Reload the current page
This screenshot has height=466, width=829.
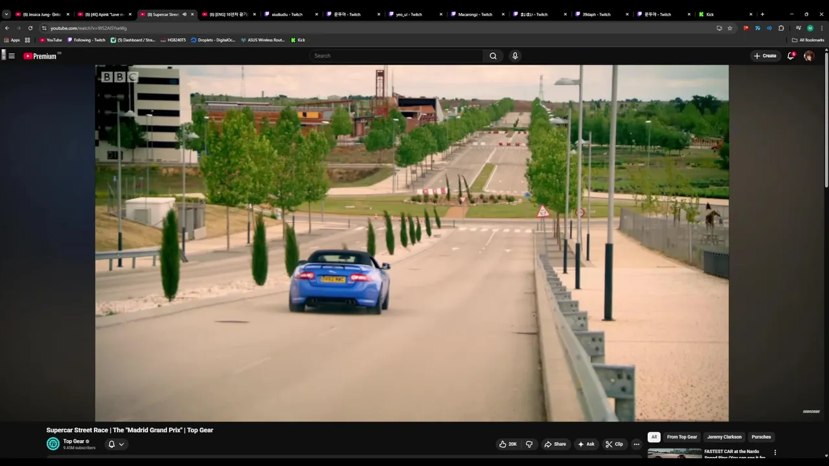30,28
